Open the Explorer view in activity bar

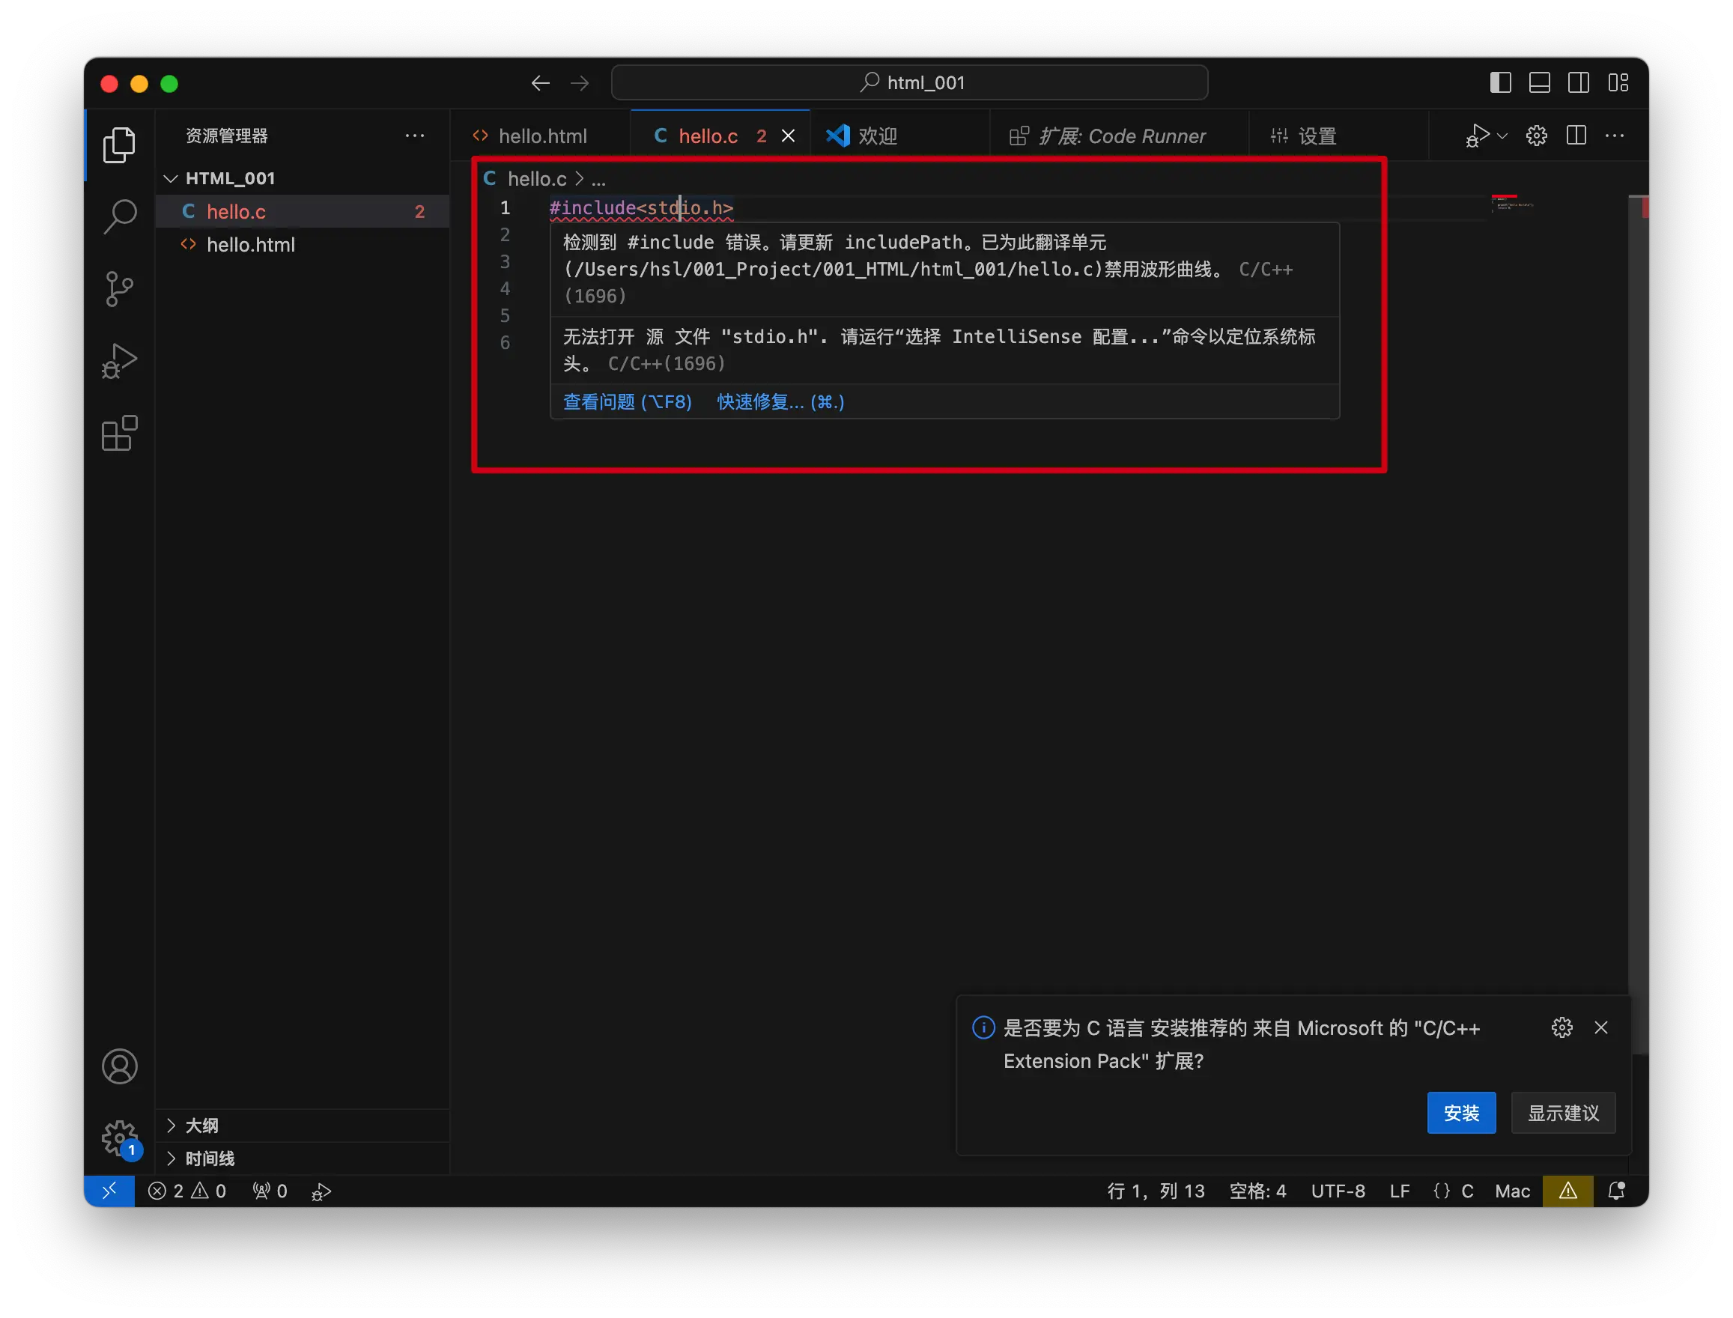tap(119, 145)
